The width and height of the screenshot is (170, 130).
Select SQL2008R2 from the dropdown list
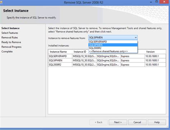pos(113,48)
